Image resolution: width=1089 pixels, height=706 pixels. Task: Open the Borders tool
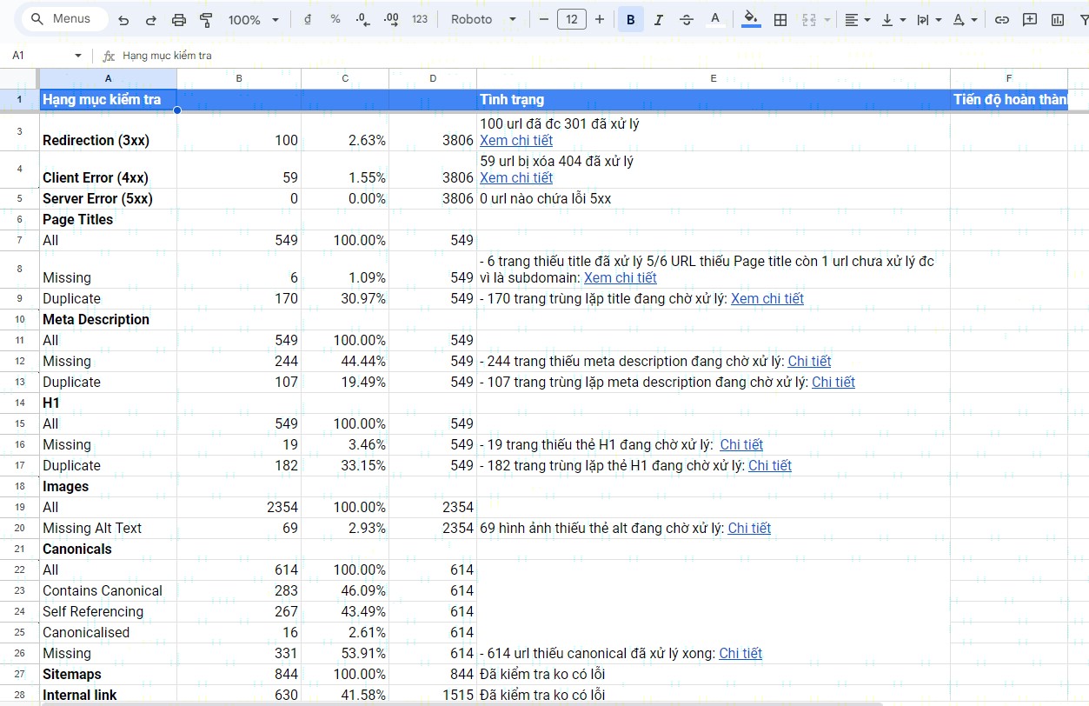pyautogui.click(x=780, y=20)
